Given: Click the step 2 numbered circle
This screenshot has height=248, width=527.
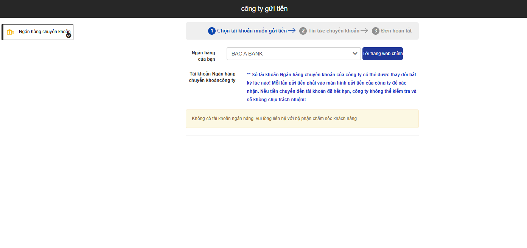Looking at the screenshot, I should (x=303, y=31).
